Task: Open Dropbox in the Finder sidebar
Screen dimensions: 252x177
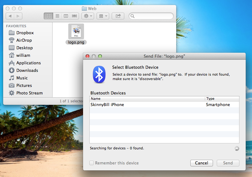Action: 25,33
